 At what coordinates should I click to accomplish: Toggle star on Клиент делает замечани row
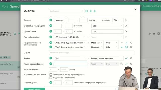pos(122,43)
